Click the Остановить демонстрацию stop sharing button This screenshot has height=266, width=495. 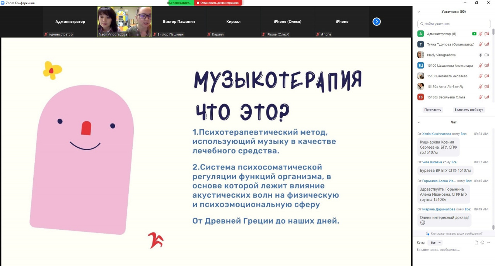[x=218, y=3]
